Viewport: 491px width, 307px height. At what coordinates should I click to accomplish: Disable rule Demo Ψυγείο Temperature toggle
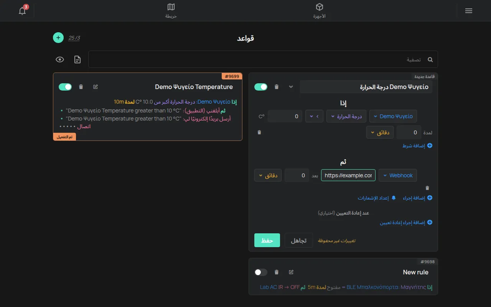(x=65, y=87)
